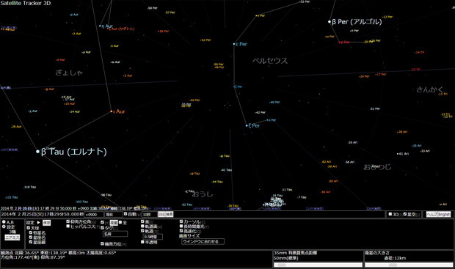Image resolution: width=455 pixels, height=269 pixels.
Task: Toggle the 星空 starry sky checkbox
Action: pos(405,214)
